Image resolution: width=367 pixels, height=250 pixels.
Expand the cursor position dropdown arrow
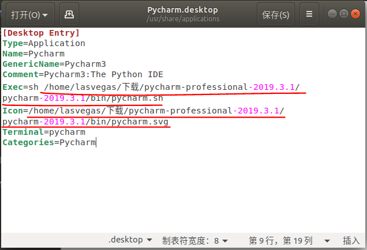tap(327, 241)
